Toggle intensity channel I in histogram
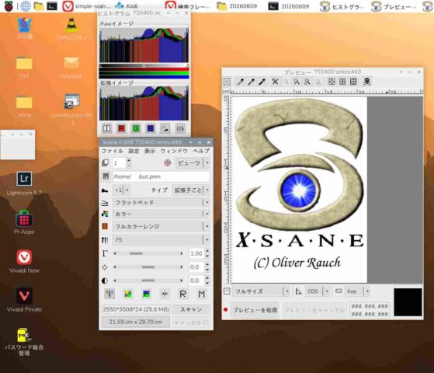The width and height of the screenshot is (434, 373). (106, 128)
